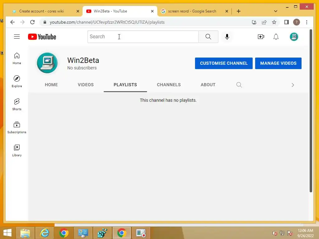Share this page icon
Screen dimensions: 319x239
(x=264, y=22)
